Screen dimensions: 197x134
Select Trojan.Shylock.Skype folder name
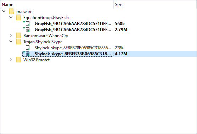pyautogui.click(x=43, y=42)
